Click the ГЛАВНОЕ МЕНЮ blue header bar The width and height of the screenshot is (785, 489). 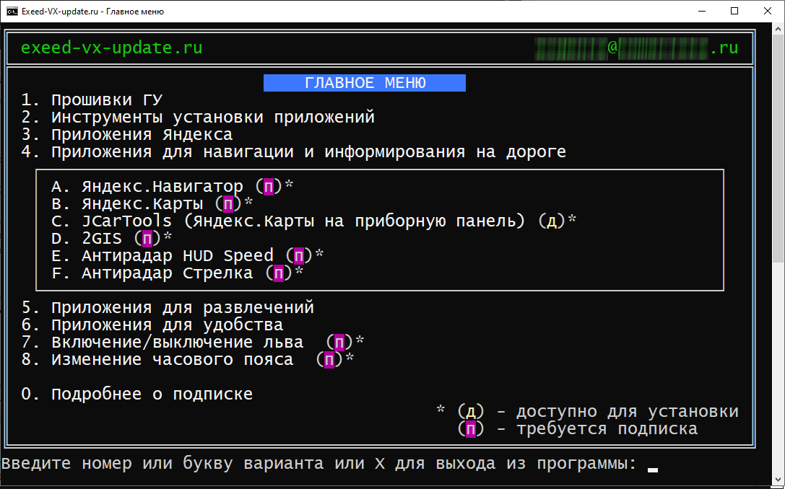click(x=365, y=83)
